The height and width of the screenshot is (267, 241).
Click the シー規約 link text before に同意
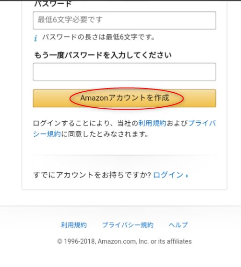(x=47, y=134)
